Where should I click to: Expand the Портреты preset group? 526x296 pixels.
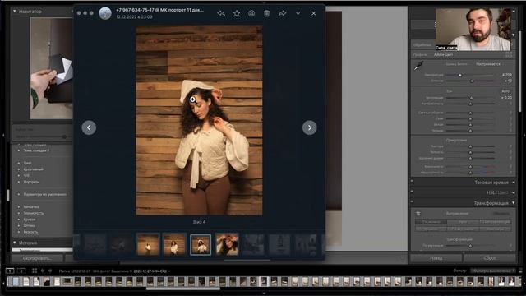19,182
